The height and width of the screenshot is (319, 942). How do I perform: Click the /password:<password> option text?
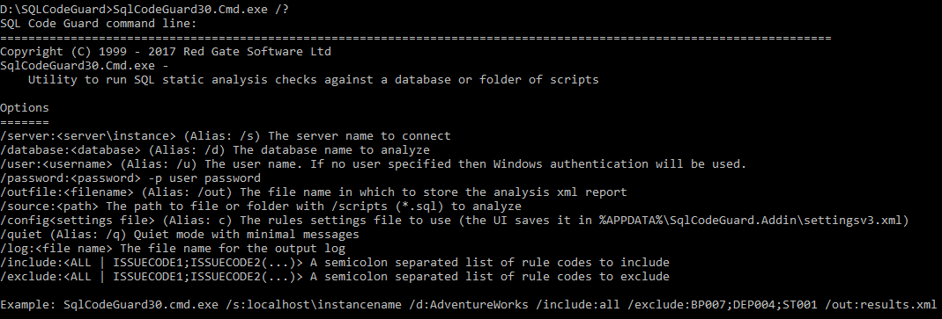coord(70,178)
